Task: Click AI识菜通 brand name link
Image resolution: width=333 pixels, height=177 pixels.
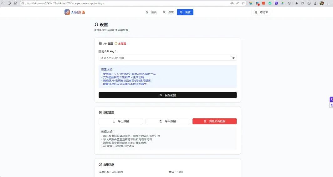Action: pyautogui.click(x=78, y=12)
